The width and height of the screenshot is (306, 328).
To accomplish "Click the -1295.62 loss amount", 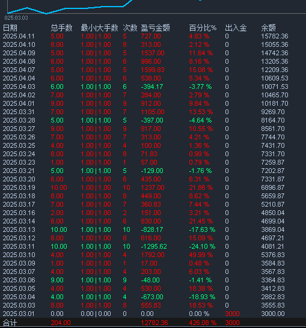I will pos(154,246).
